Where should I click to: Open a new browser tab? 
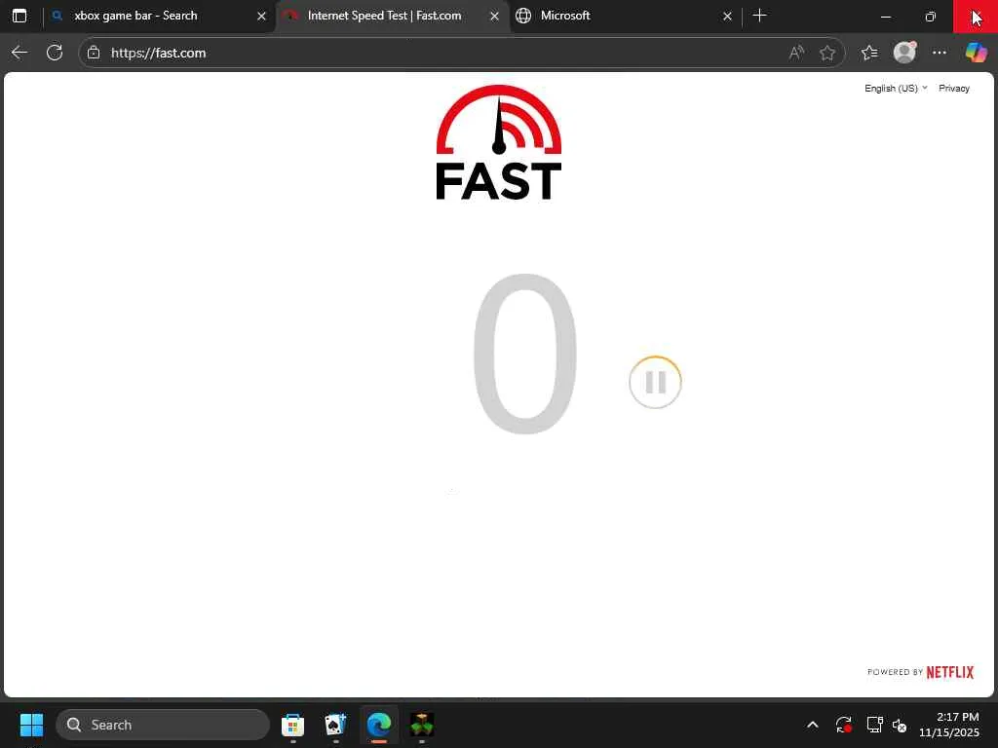click(x=759, y=16)
